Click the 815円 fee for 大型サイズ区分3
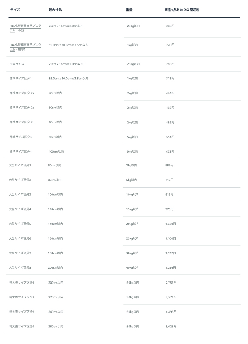Screen dimensions: 248x344 click(x=169, y=195)
